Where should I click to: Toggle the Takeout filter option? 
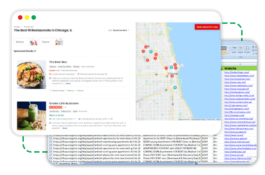[51, 42]
